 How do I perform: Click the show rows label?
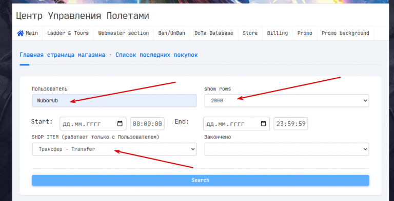218,89
